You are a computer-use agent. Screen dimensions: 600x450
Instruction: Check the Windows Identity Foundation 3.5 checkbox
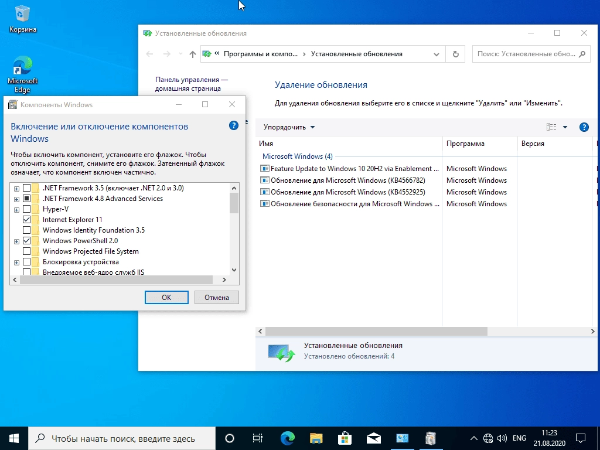point(27,230)
